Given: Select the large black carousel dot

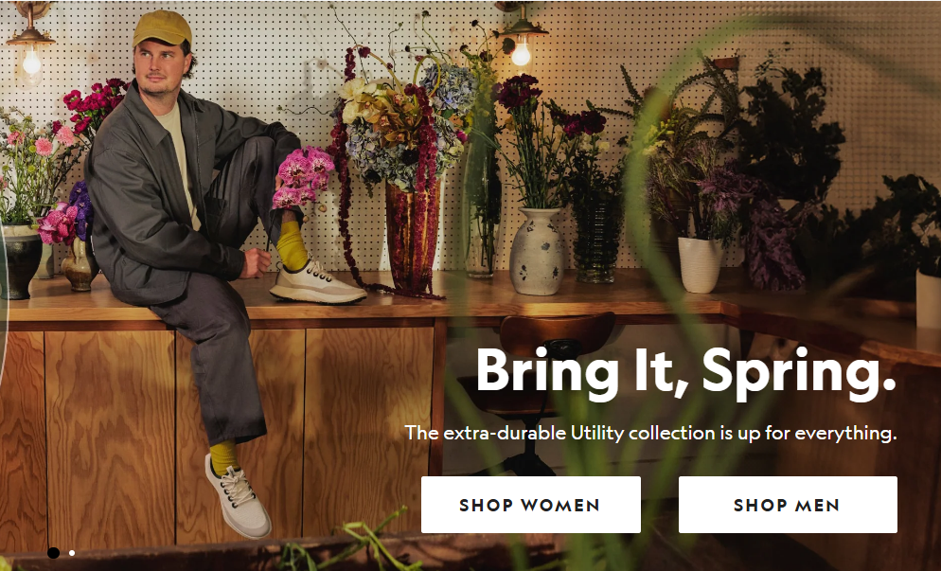Looking at the screenshot, I should pyautogui.click(x=53, y=552).
